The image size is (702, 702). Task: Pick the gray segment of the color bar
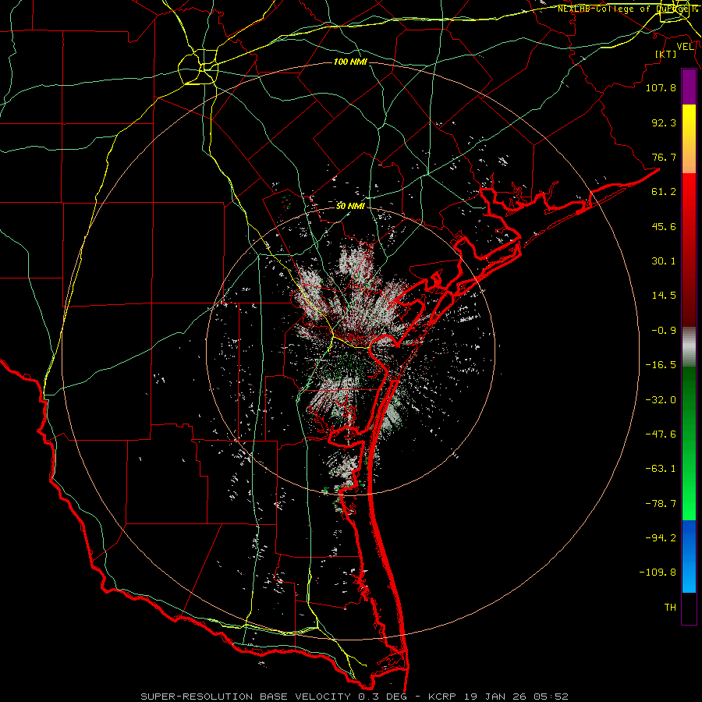pos(689,347)
